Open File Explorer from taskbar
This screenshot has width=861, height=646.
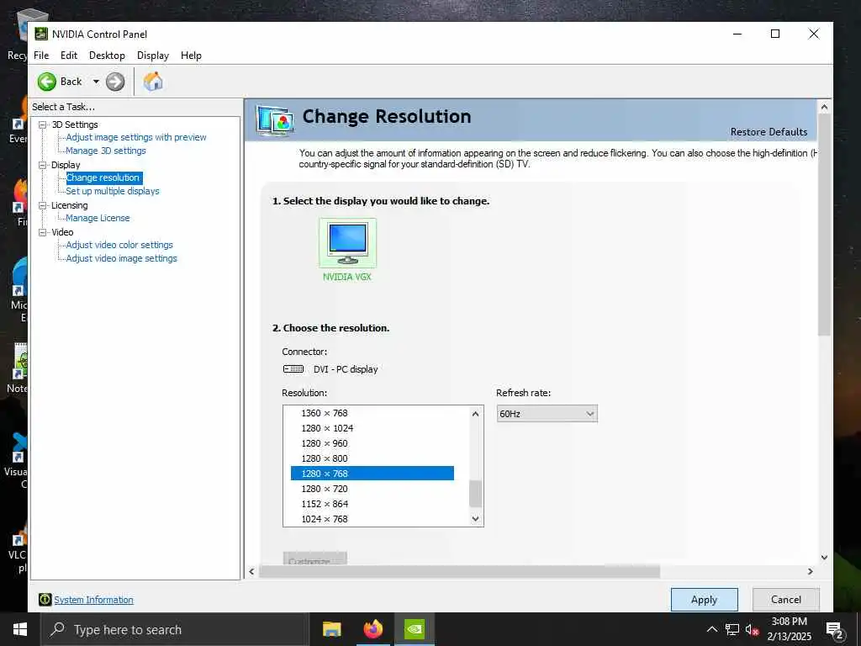point(331,629)
